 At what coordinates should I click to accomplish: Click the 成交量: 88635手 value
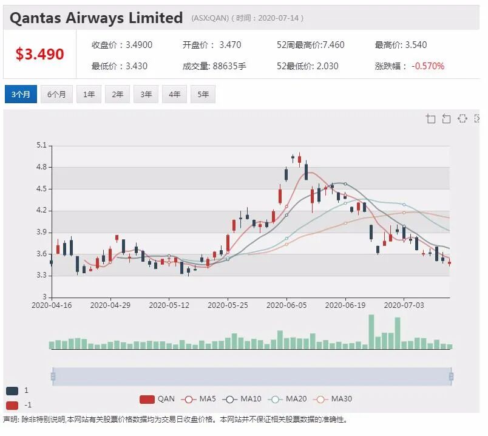pos(214,66)
